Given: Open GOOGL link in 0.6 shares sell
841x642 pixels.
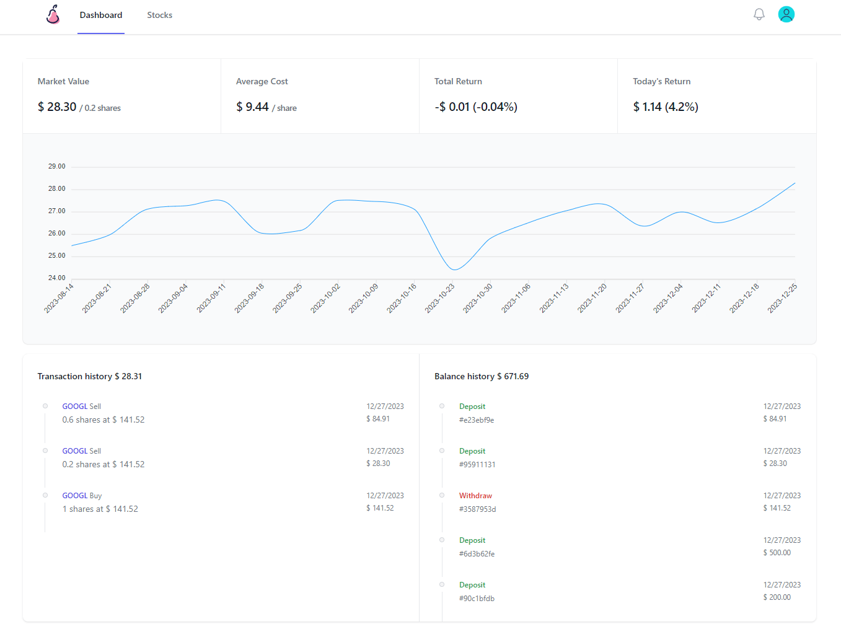Looking at the screenshot, I should point(74,407).
